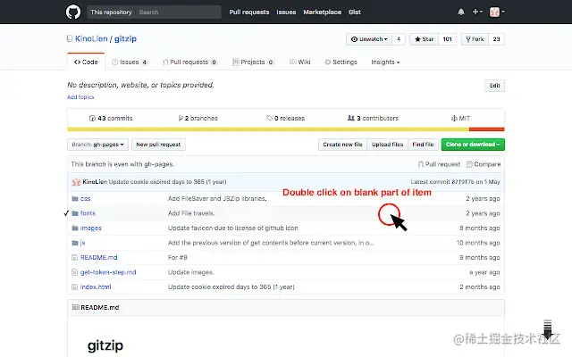Switch to the repository Issues tab
This screenshot has height=357, width=572.
[x=130, y=62]
